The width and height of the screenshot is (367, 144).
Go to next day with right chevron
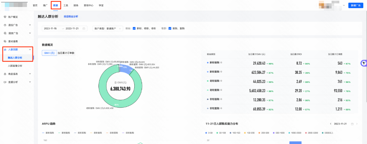click(357, 124)
